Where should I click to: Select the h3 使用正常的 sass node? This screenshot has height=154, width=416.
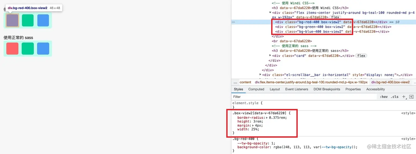310,51
